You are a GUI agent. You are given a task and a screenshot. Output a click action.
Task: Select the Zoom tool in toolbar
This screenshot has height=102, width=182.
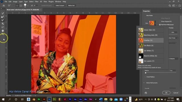click(x=3, y=34)
